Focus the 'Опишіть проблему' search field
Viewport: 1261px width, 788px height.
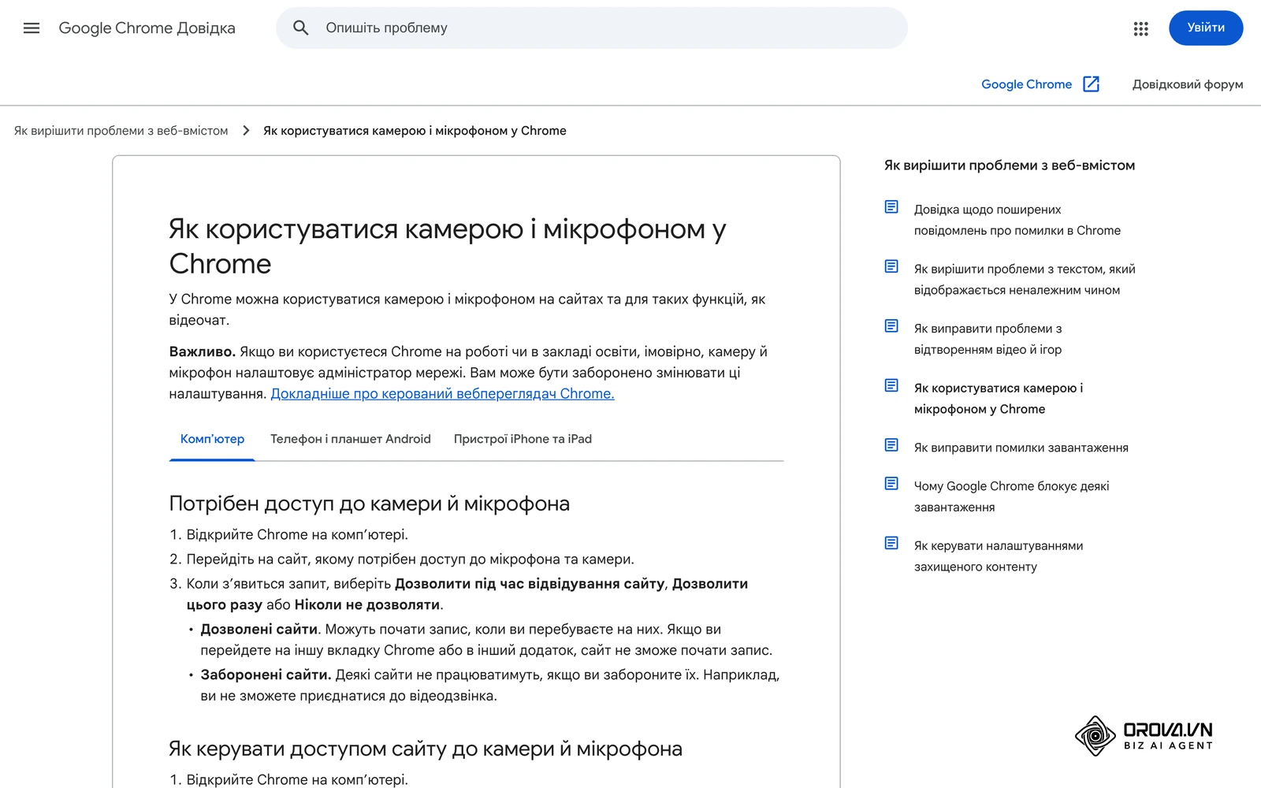pos(592,28)
